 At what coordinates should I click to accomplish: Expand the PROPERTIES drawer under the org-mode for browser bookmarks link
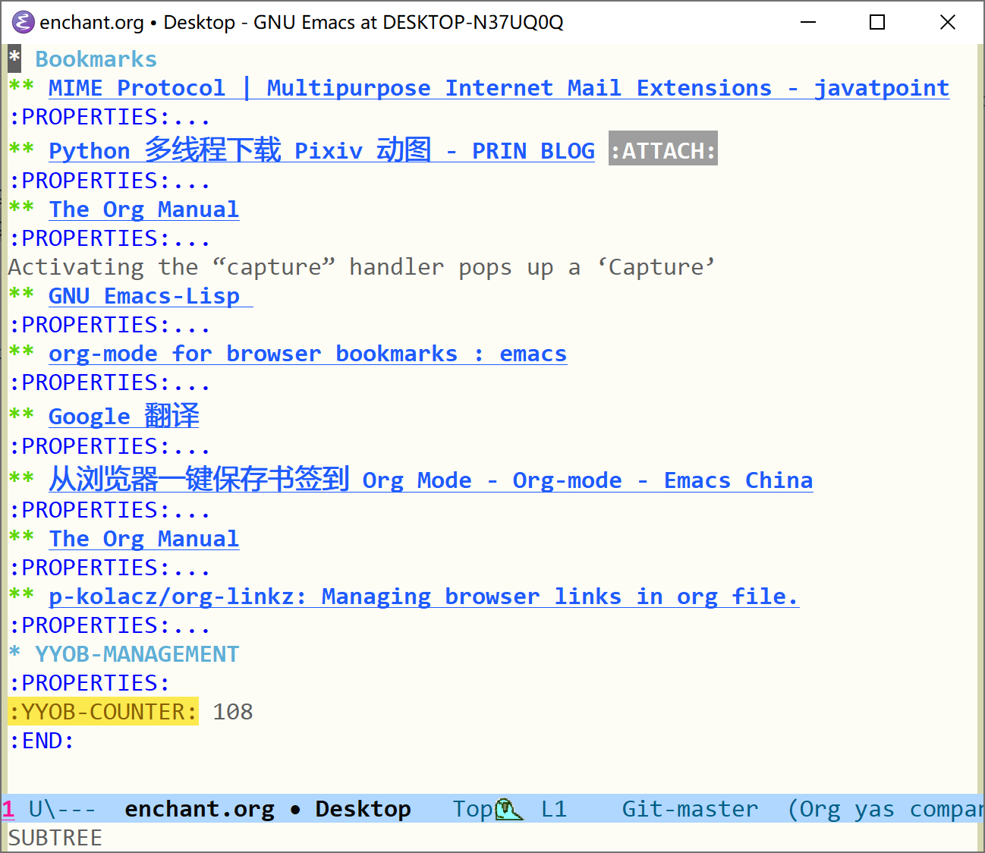[x=109, y=383]
